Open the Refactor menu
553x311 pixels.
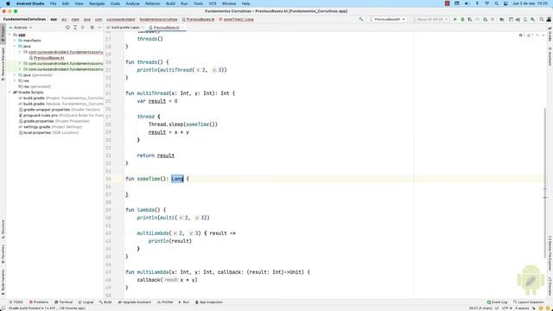pyautogui.click(x=153, y=3)
